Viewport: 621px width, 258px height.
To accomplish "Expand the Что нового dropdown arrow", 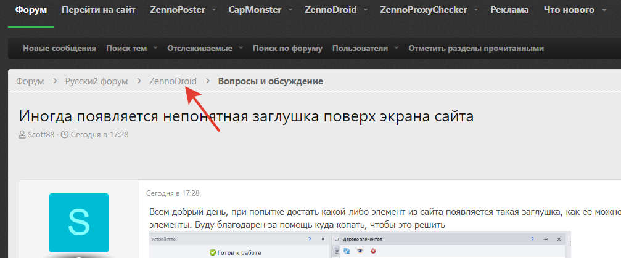I will click(604, 10).
